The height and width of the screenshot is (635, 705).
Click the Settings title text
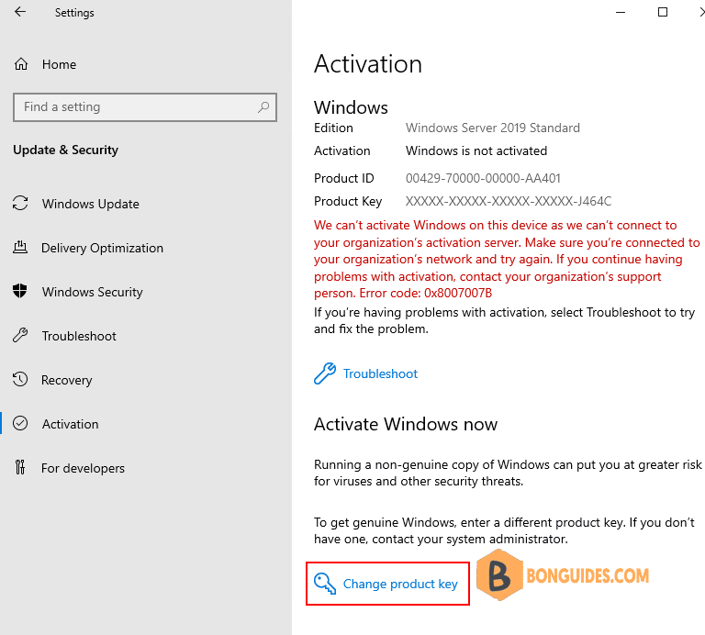(x=74, y=13)
